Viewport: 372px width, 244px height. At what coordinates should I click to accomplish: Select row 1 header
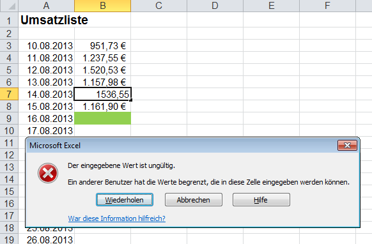pyautogui.click(x=9, y=20)
